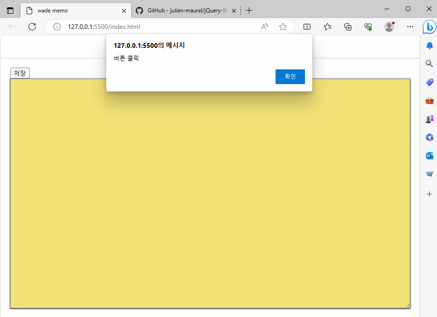This screenshot has width=437, height=317.
Task: Click the address bar URL
Action: click(103, 27)
